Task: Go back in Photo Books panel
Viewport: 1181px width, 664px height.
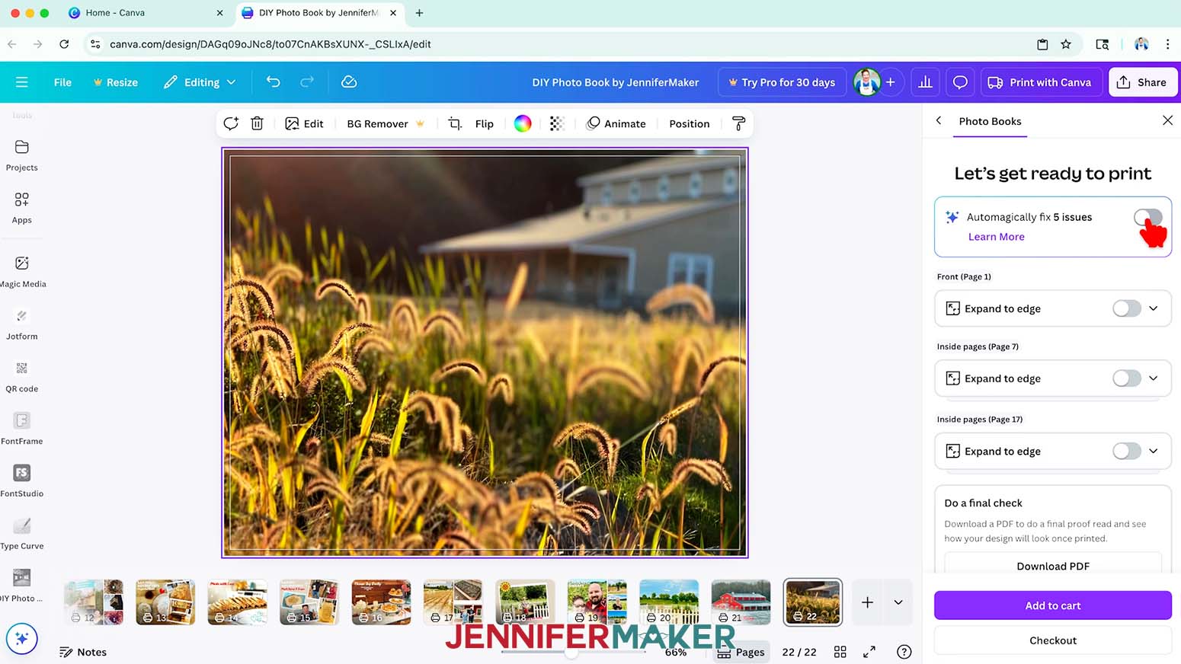Action: (x=939, y=120)
